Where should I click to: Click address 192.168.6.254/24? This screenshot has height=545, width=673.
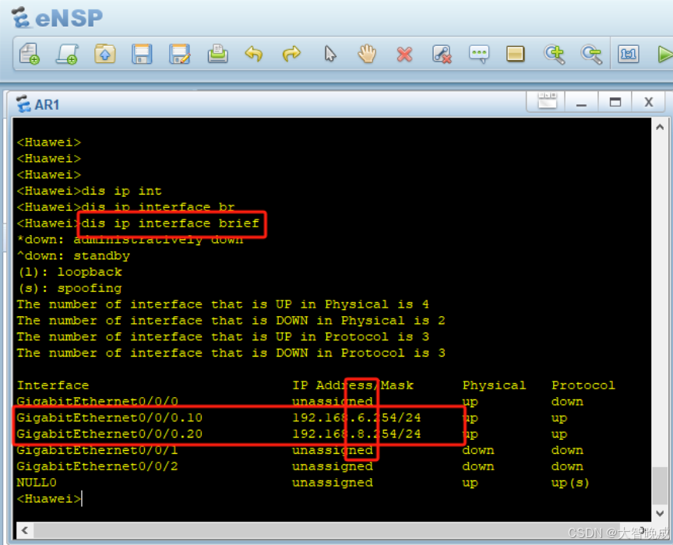[356, 417]
